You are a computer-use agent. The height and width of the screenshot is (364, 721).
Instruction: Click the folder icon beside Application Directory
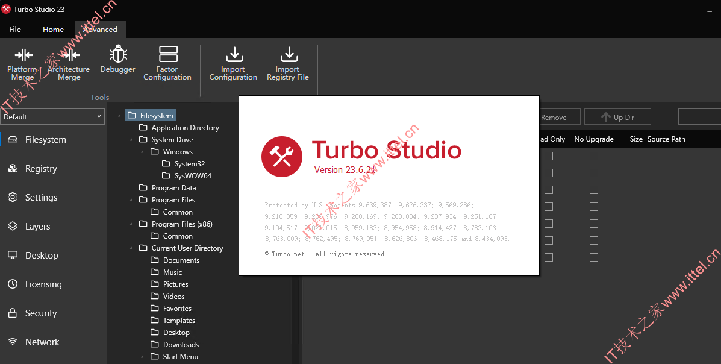click(143, 127)
